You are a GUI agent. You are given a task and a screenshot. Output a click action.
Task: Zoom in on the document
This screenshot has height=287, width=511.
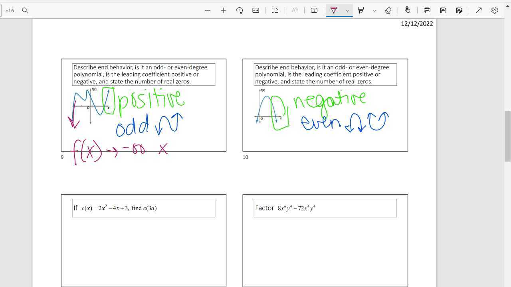pos(224,10)
